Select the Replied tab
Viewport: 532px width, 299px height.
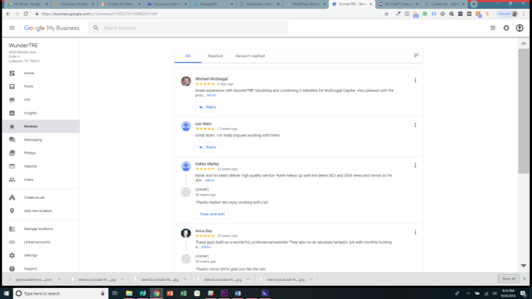pyautogui.click(x=216, y=56)
